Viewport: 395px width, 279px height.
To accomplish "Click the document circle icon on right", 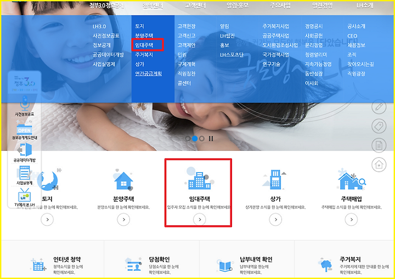I will point(379,145).
